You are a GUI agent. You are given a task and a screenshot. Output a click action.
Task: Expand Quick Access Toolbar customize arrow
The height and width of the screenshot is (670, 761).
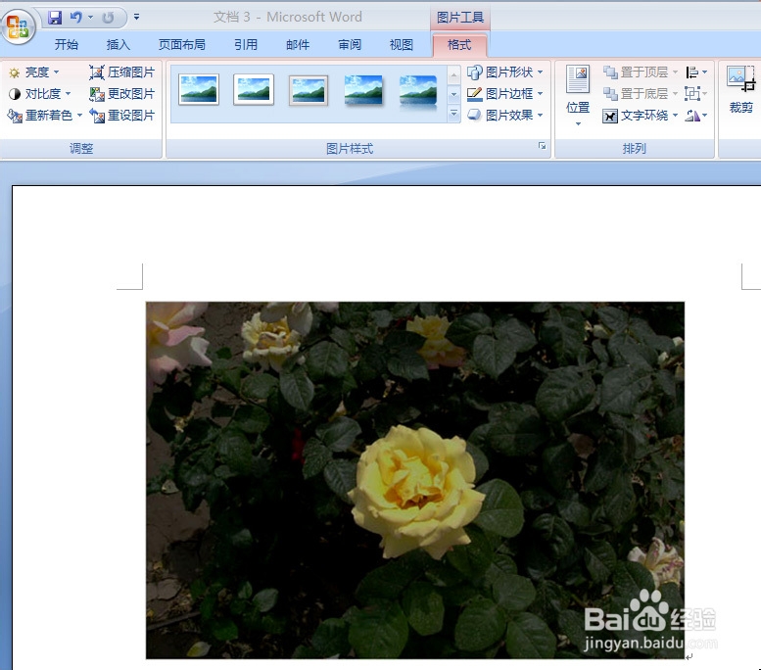[x=137, y=18]
